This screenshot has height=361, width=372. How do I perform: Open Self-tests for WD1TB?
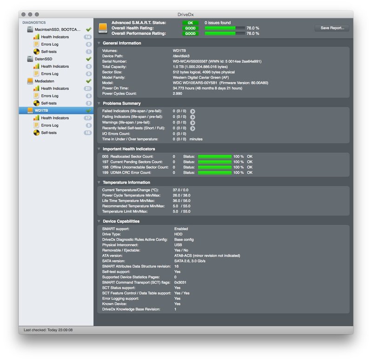coord(56,132)
